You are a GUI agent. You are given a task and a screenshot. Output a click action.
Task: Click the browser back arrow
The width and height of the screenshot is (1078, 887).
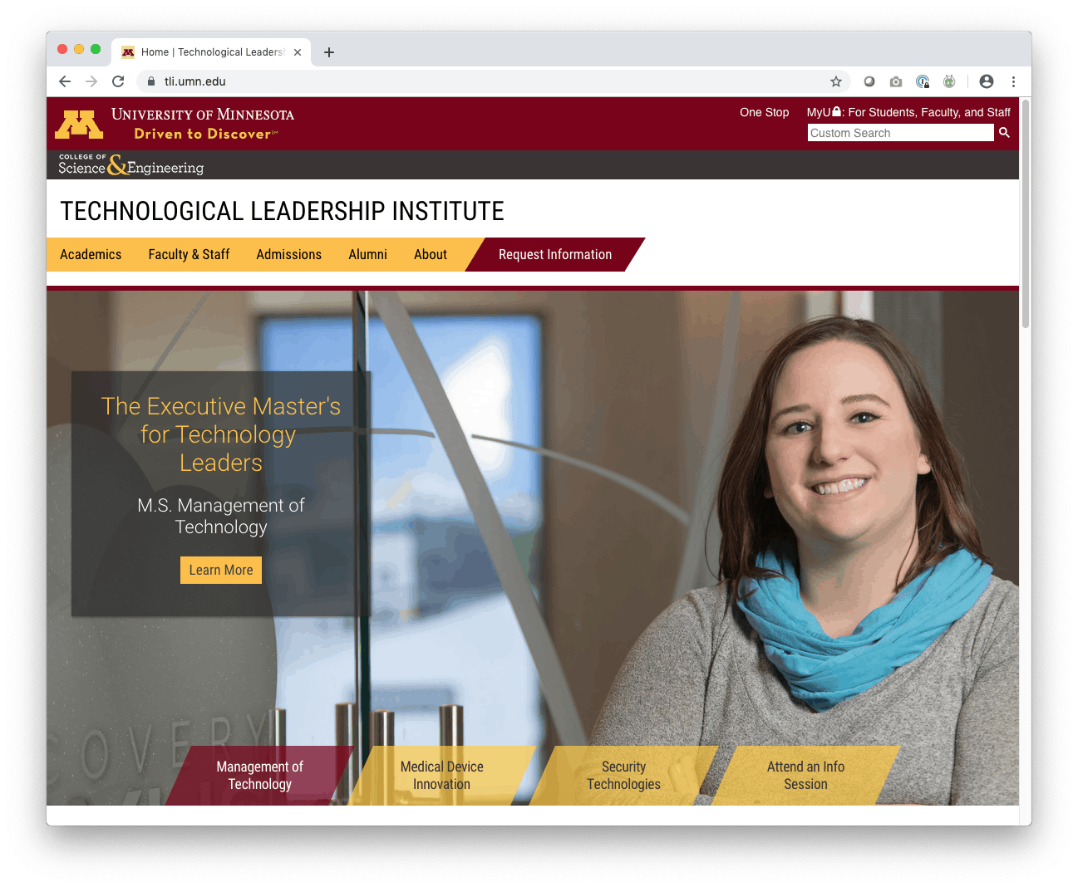click(65, 81)
